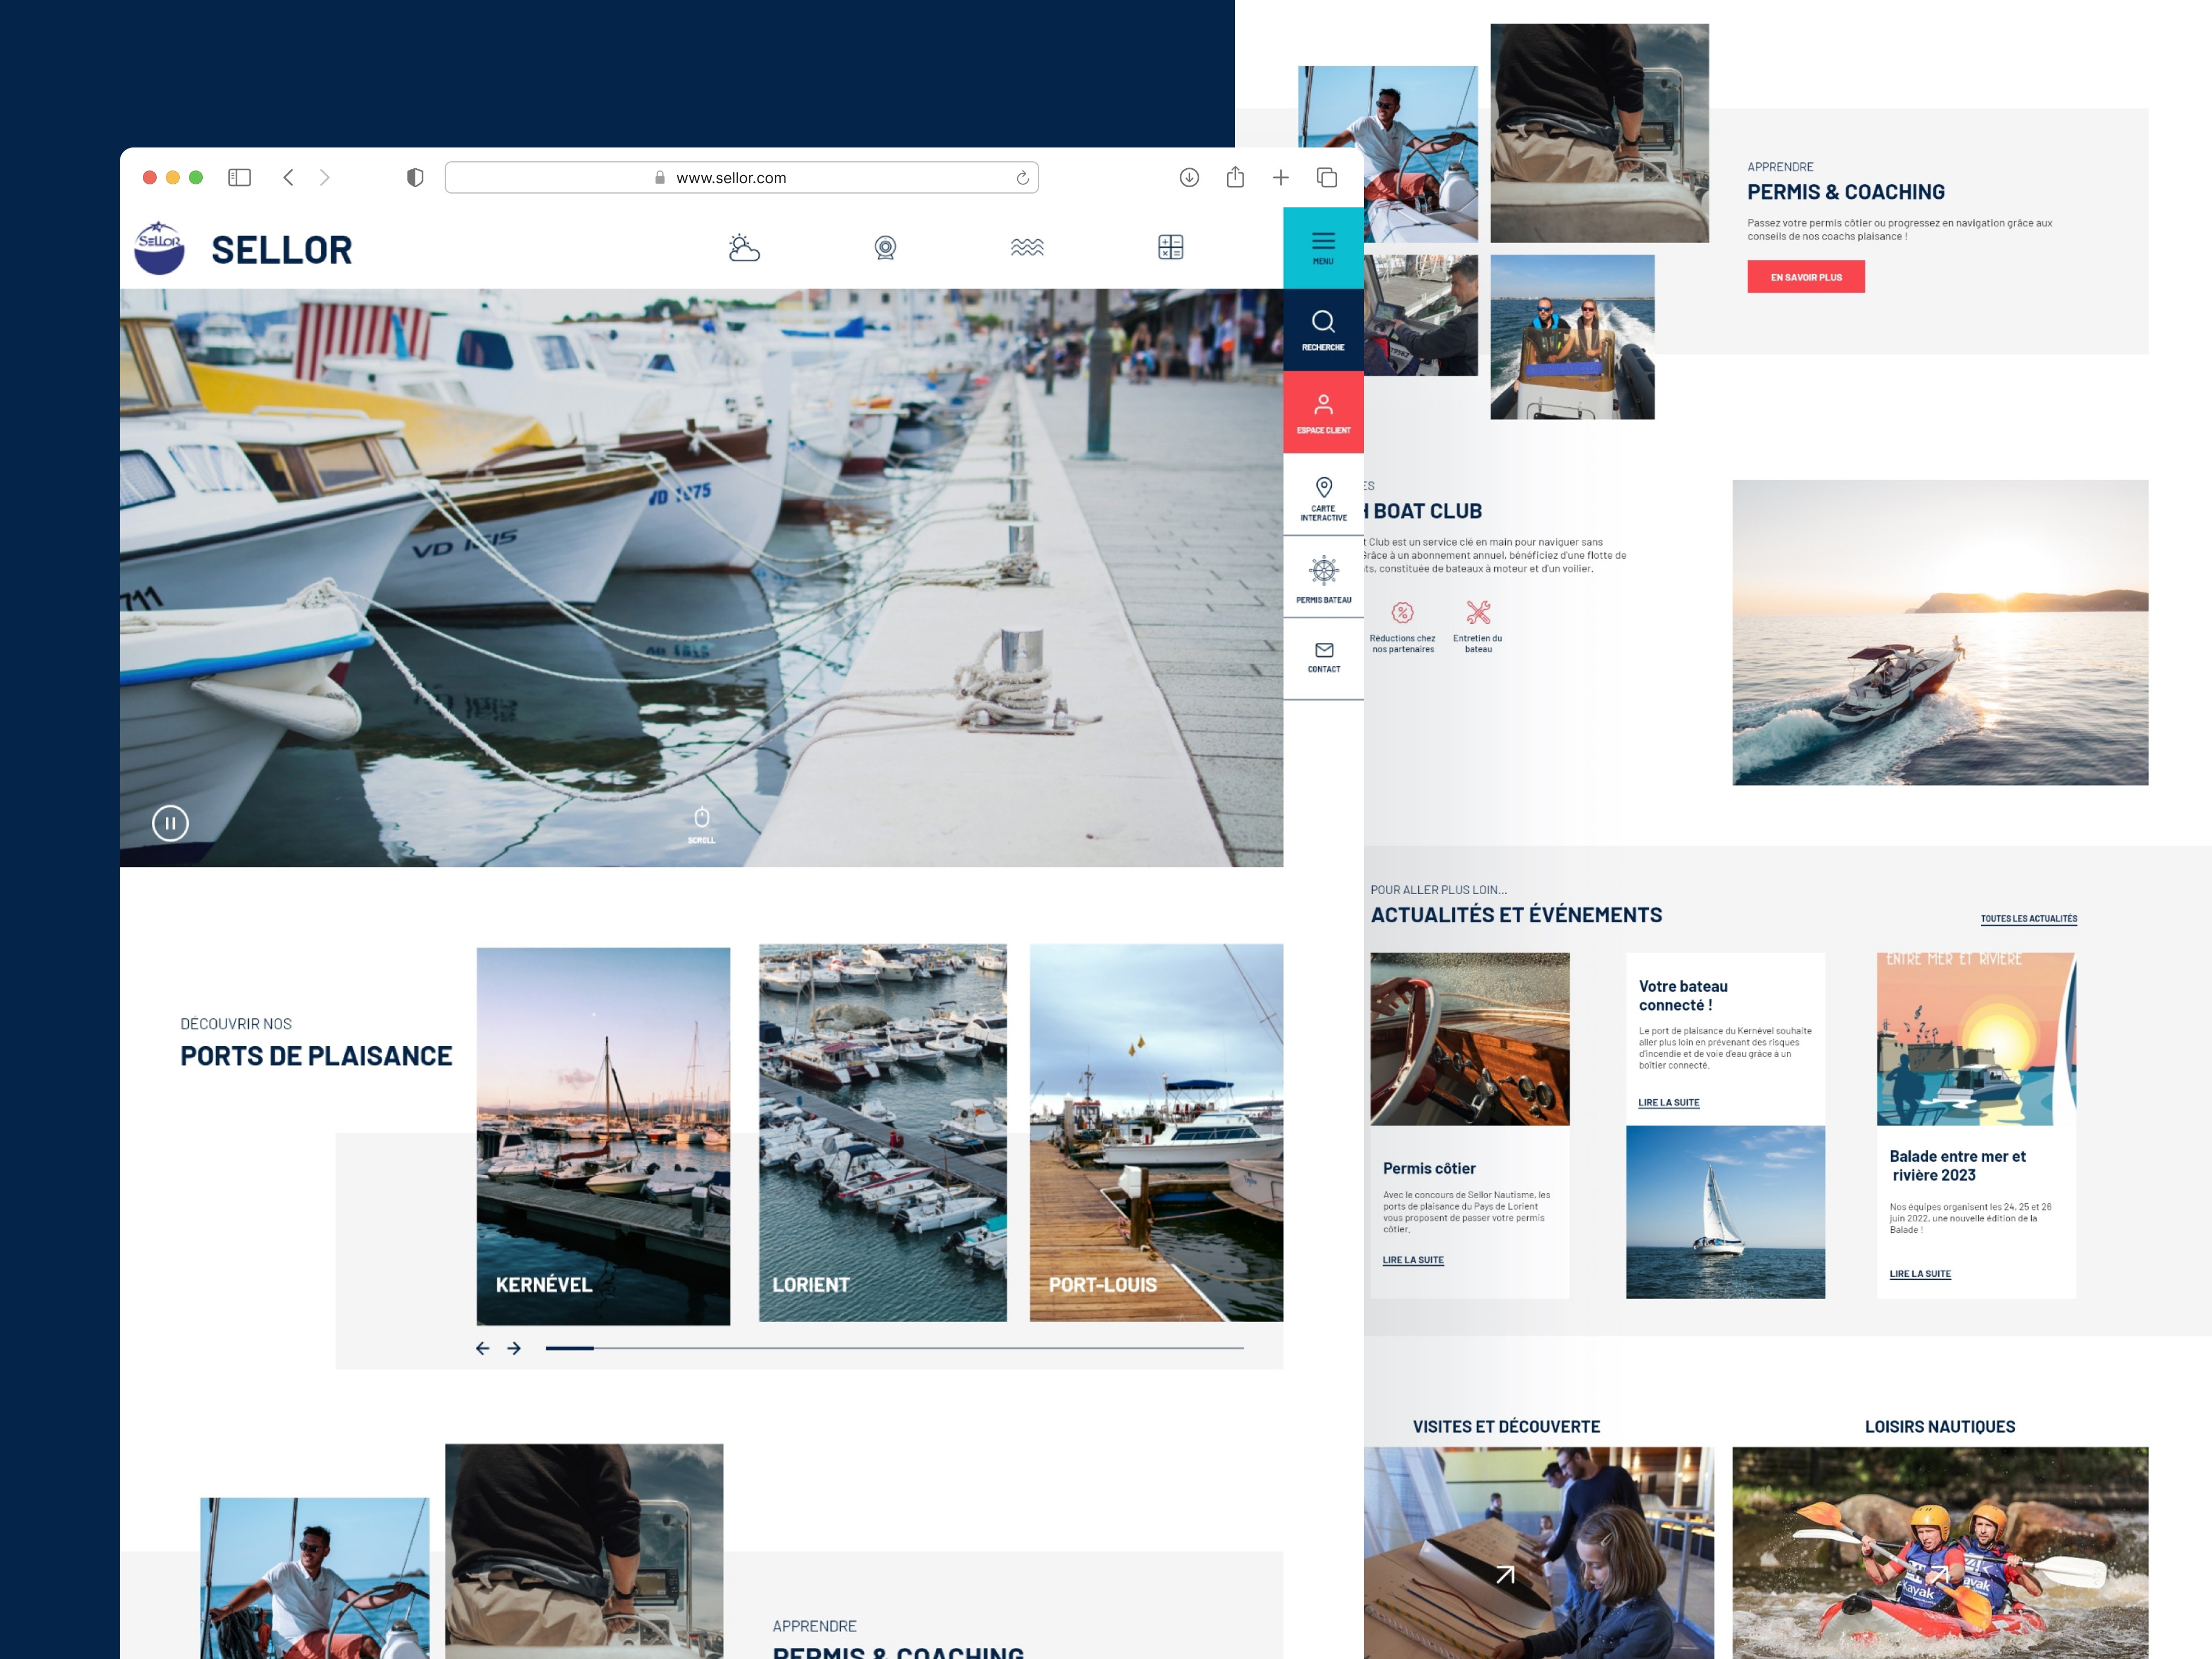Show next ports with the right arrow
The height and width of the screenshot is (1659, 2212).
514,1348
